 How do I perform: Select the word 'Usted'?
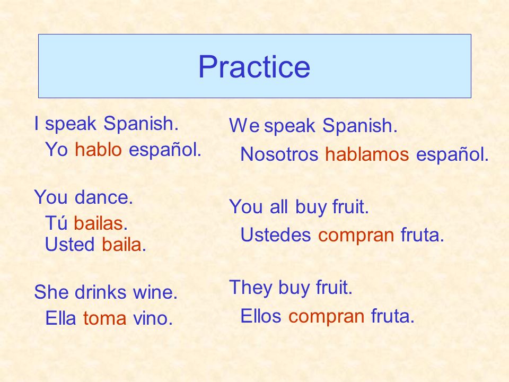[70, 245]
